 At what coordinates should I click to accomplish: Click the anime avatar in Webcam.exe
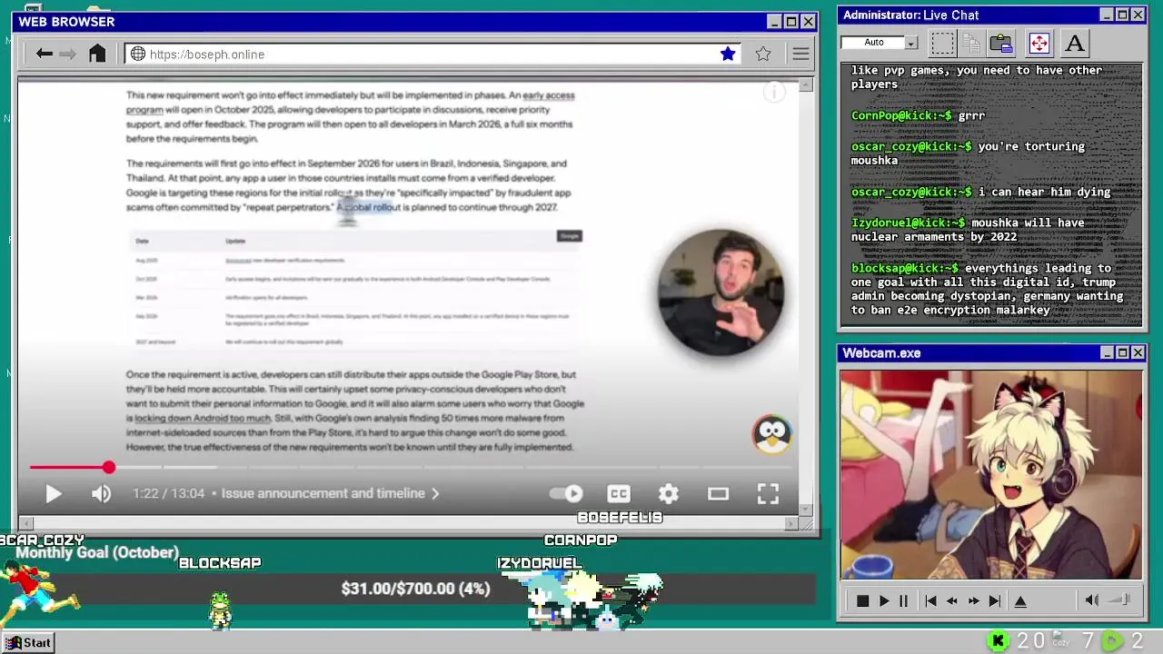point(990,474)
